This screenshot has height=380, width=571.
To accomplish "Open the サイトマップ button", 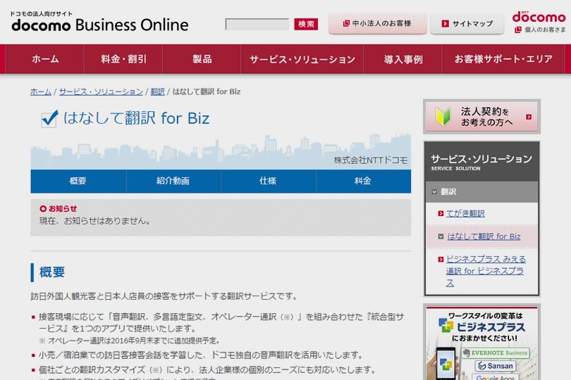I will [x=467, y=24].
